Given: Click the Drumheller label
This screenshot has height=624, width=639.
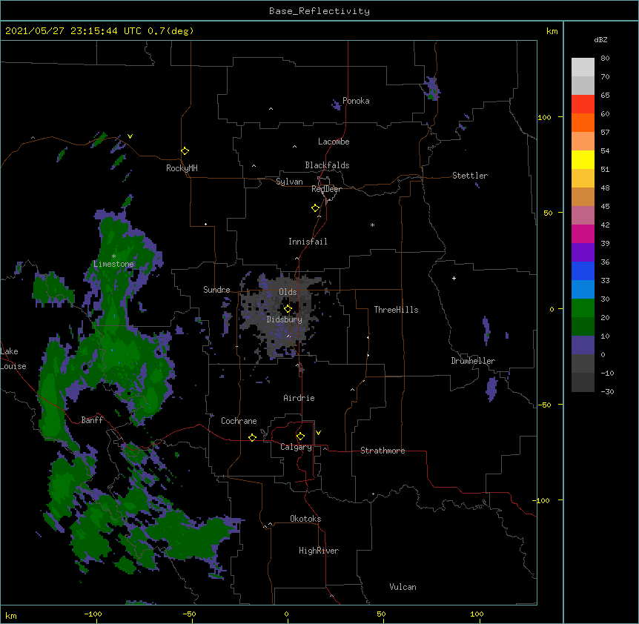Looking at the screenshot, I should click(x=473, y=361).
